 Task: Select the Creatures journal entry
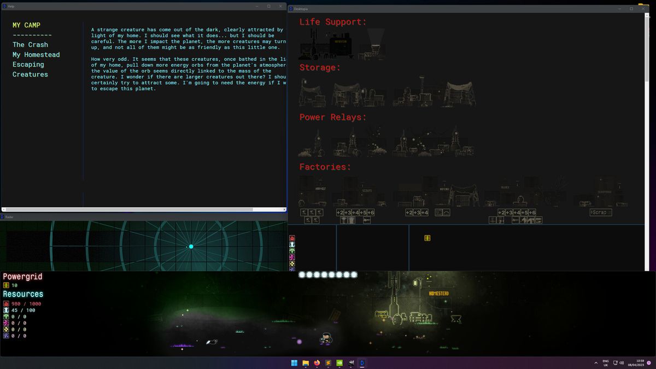point(30,74)
